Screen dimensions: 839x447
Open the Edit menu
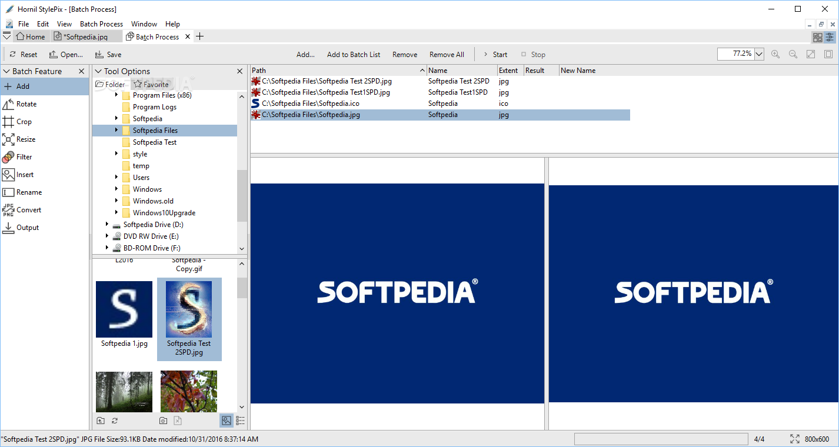click(x=43, y=24)
